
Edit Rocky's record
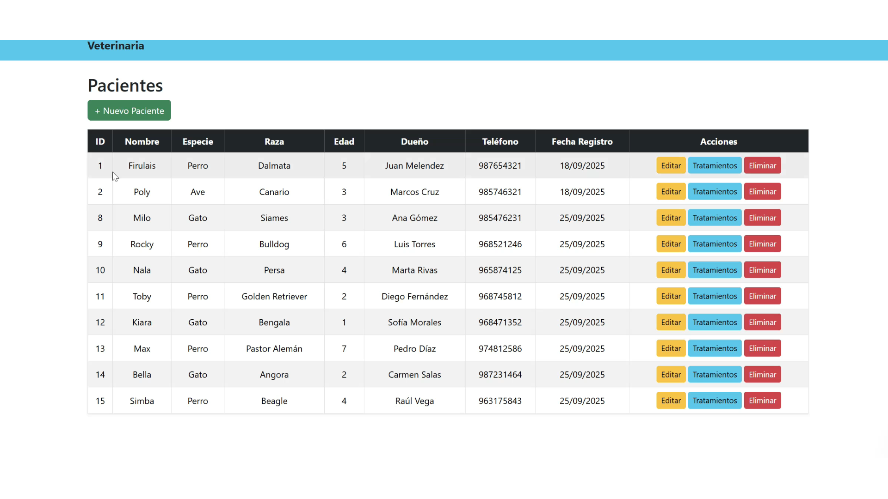pos(671,244)
